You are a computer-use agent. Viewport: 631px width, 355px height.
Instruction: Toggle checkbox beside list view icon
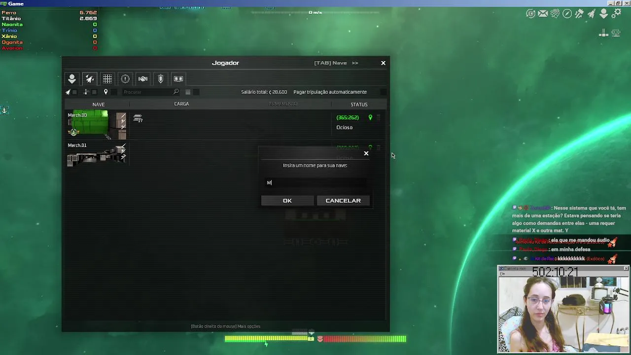[196, 92]
